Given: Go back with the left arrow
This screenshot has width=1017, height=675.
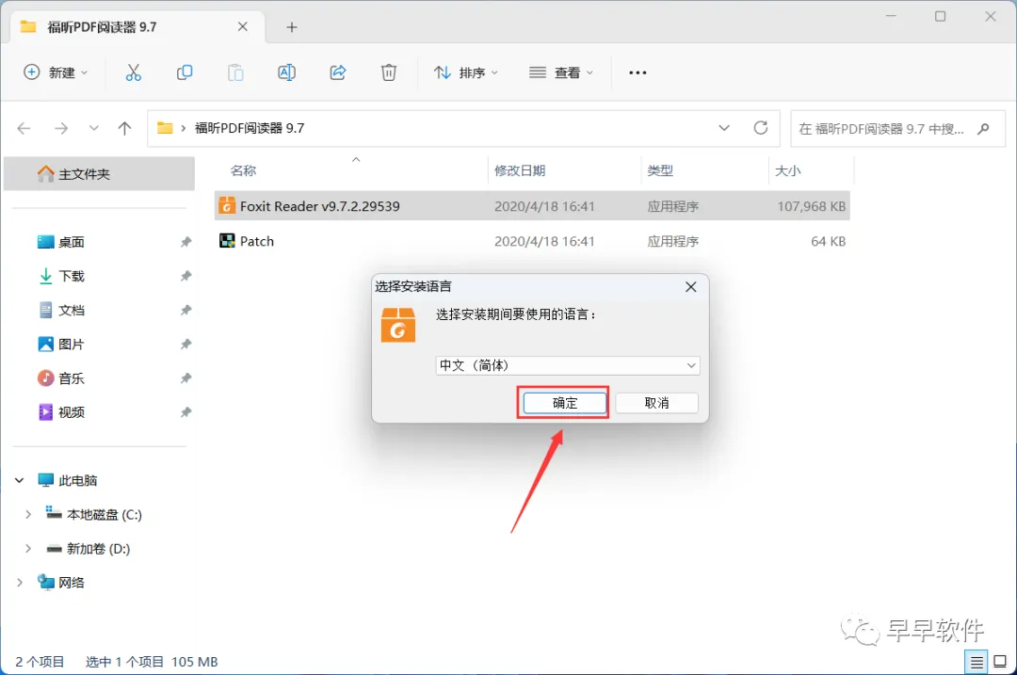Looking at the screenshot, I should 24,128.
